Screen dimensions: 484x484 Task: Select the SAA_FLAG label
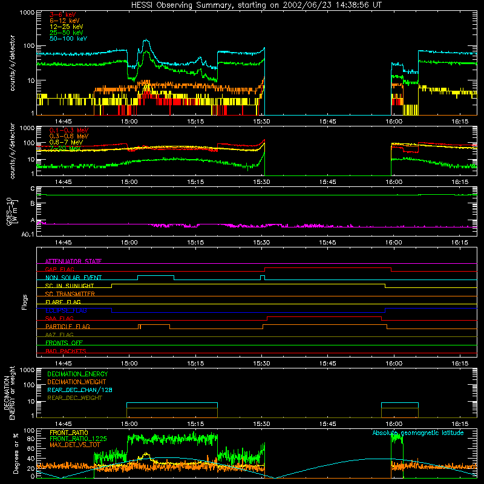tap(59, 318)
